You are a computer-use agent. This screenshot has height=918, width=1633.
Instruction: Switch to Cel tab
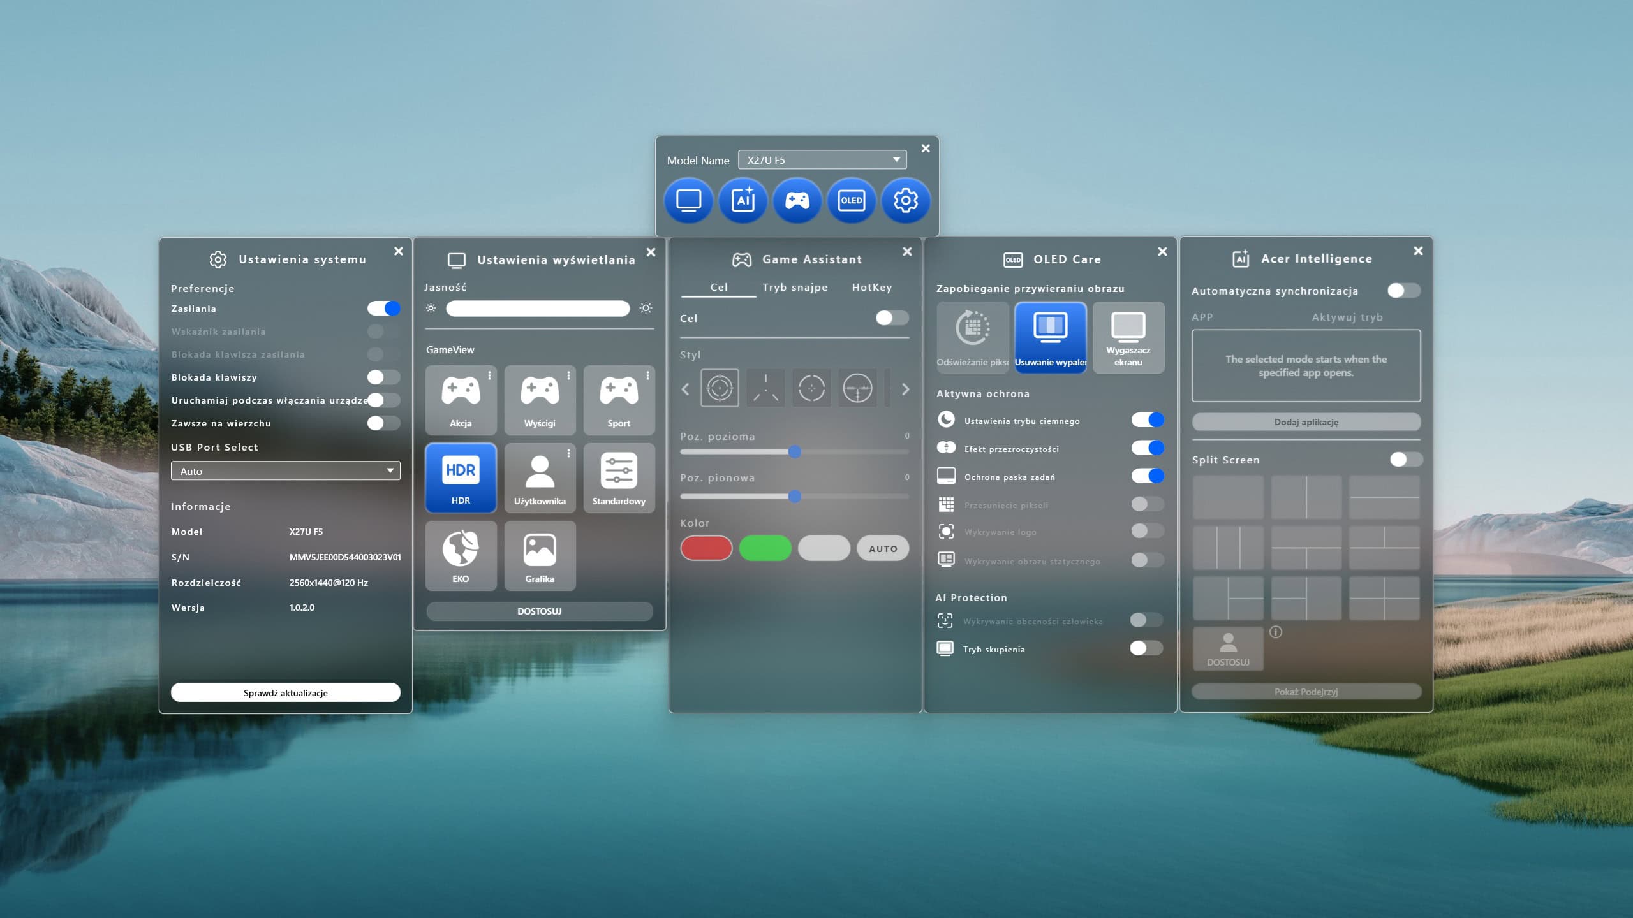[x=719, y=288]
